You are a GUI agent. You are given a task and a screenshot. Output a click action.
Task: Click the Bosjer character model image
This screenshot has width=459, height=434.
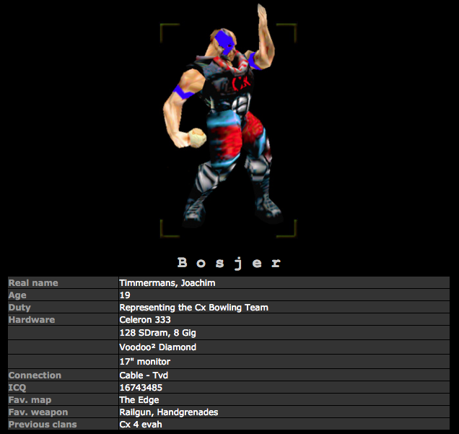[x=228, y=123]
